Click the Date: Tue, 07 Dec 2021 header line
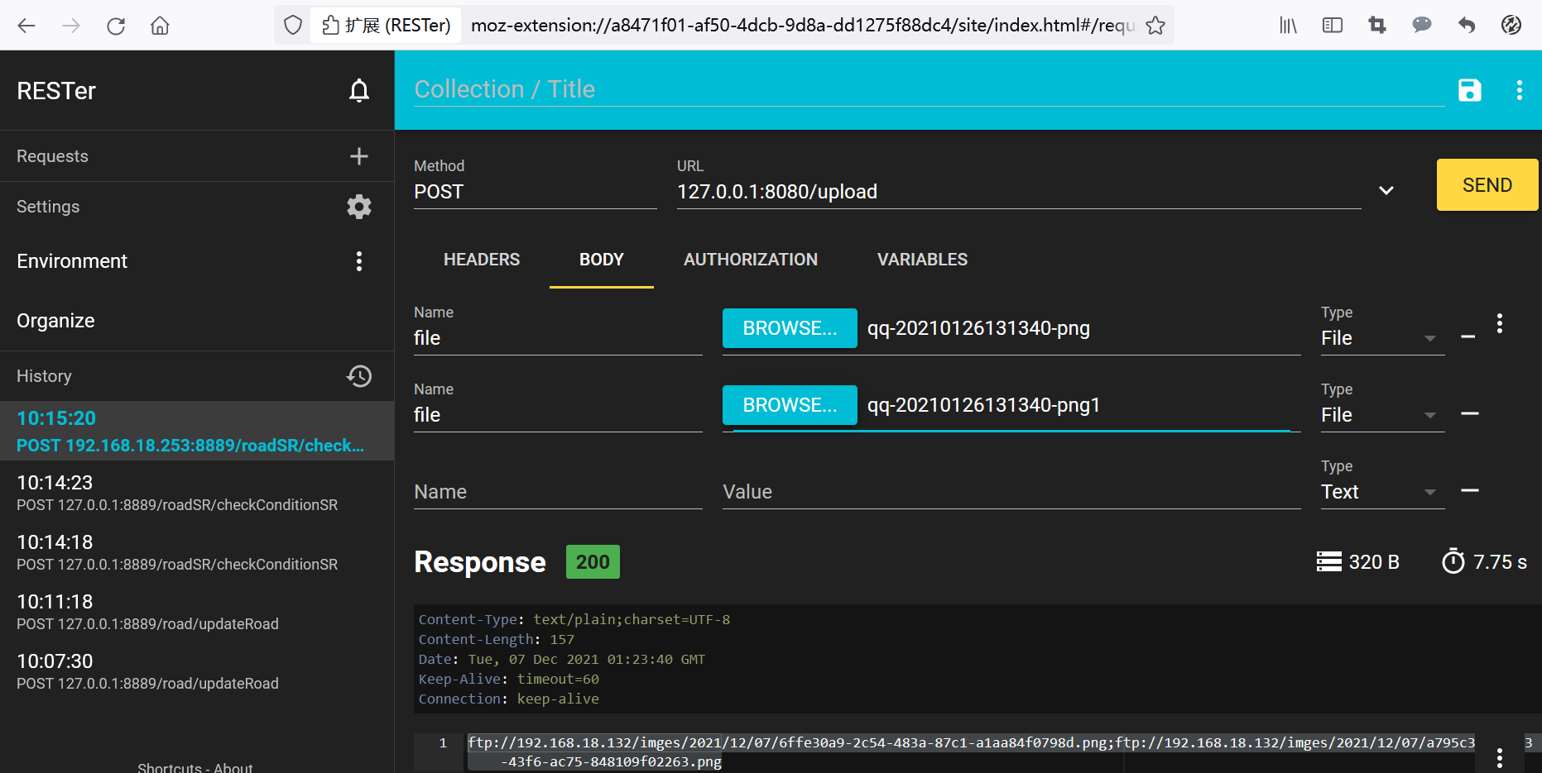Screen dimensions: 1542x773 click(x=562, y=659)
